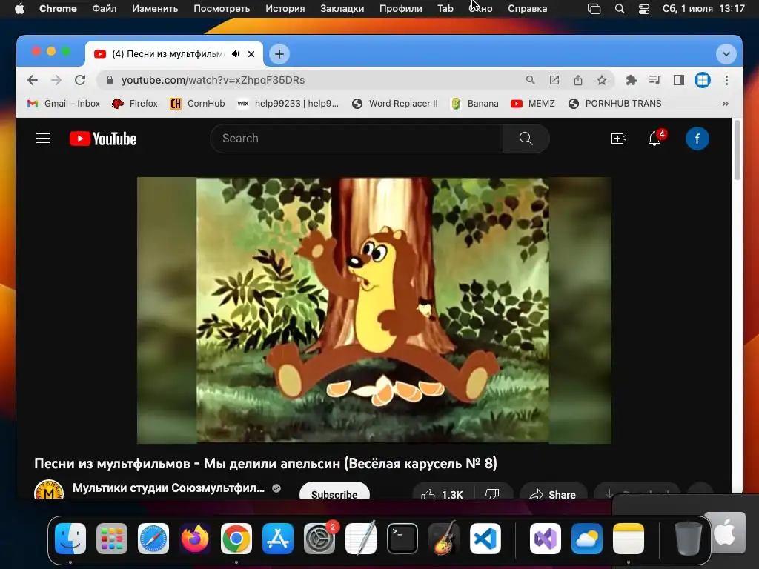Open the Профили menu
Image resolution: width=759 pixels, height=569 pixels.
coord(401,8)
